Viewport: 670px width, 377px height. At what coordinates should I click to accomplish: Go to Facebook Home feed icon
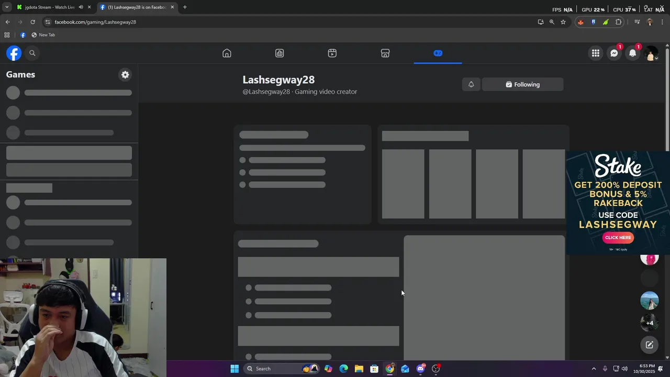click(x=227, y=53)
